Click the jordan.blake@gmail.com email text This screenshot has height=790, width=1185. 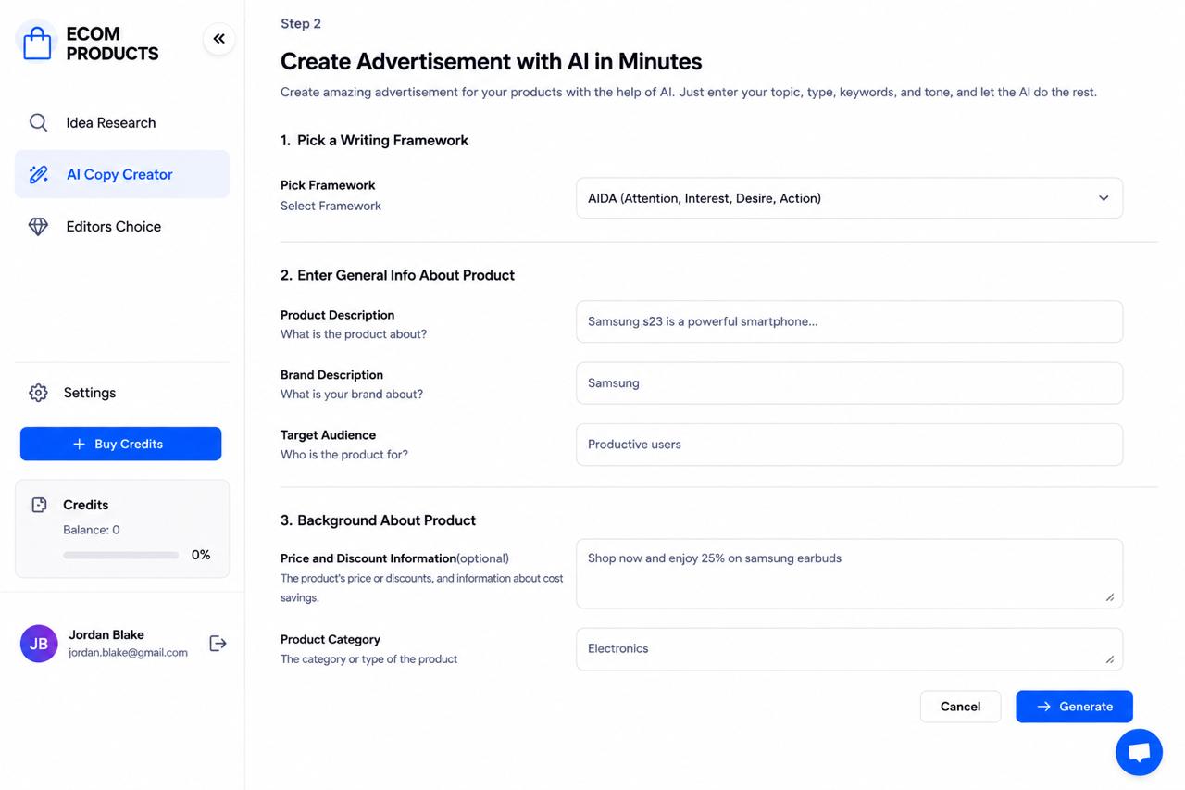[128, 653]
